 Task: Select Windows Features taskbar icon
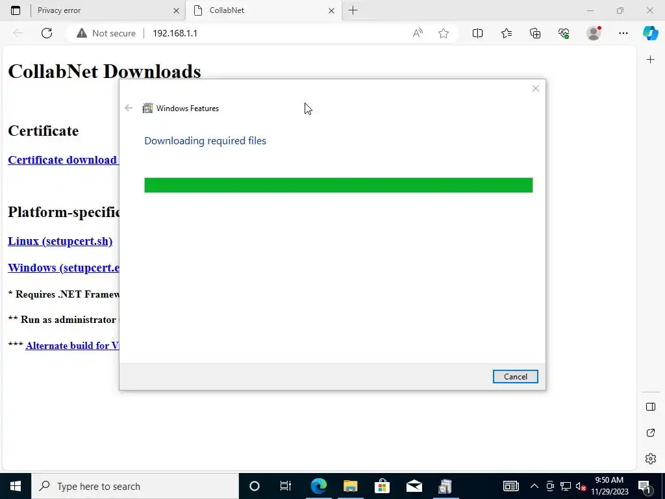[445, 486]
